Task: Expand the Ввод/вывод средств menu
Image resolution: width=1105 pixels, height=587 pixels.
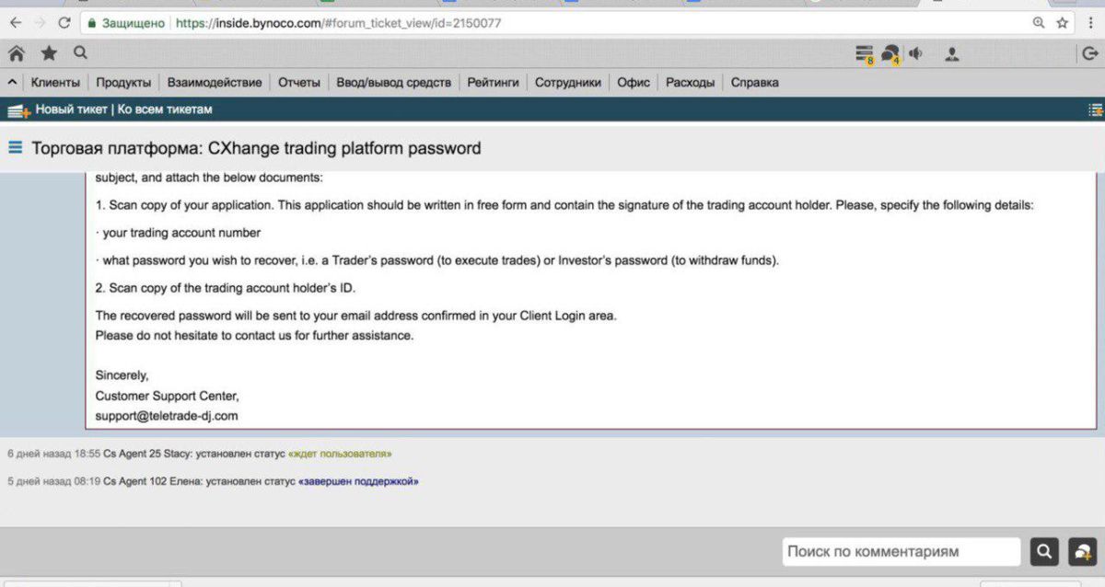Action: (394, 82)
